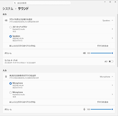Image resolution: width=118 pixels, height=116 pixels.
Task: Click the 設定の検索 search field
Action: coord(42,3)
